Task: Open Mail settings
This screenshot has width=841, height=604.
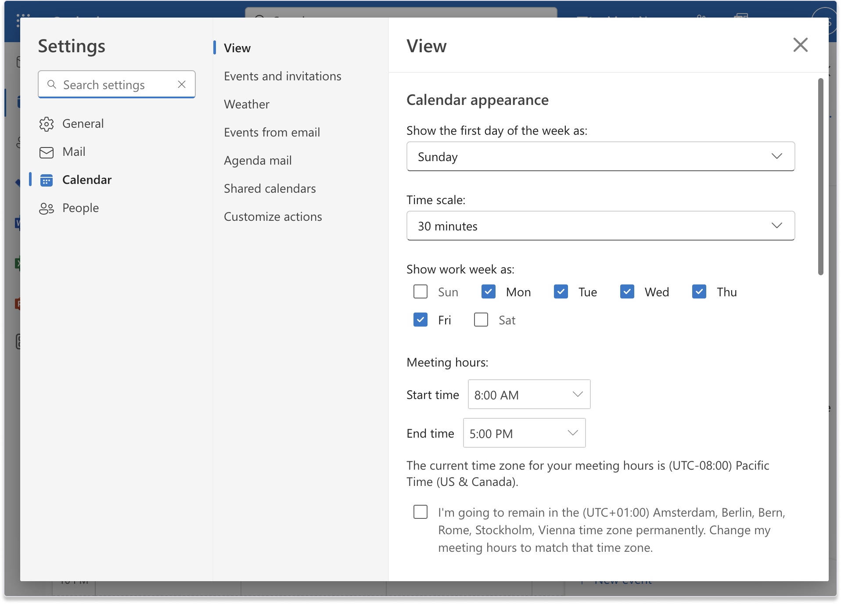Action: (74, 151)
